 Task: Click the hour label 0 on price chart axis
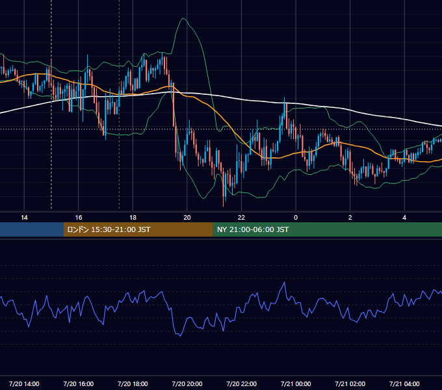[296, 218]
